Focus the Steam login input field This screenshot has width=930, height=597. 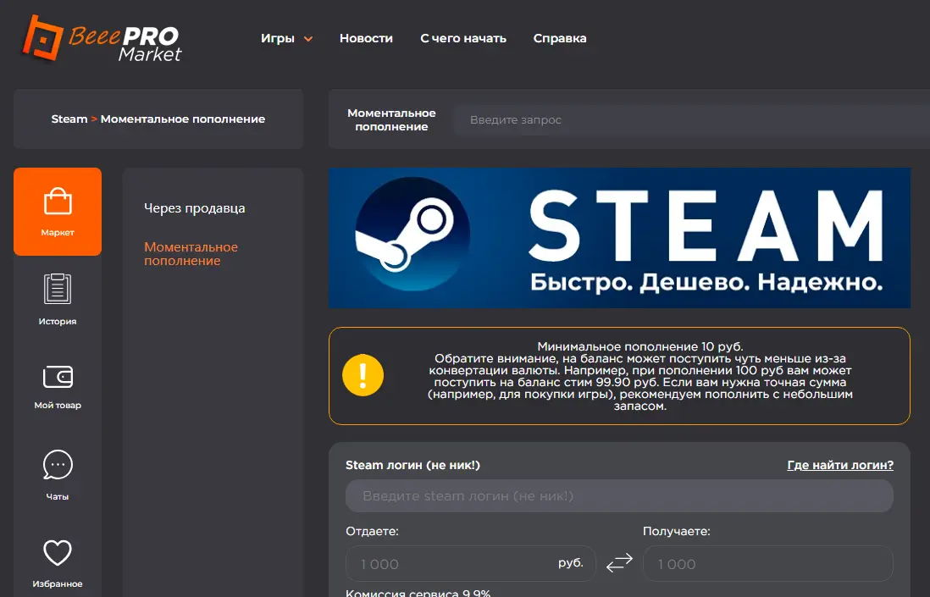(619, 495)
